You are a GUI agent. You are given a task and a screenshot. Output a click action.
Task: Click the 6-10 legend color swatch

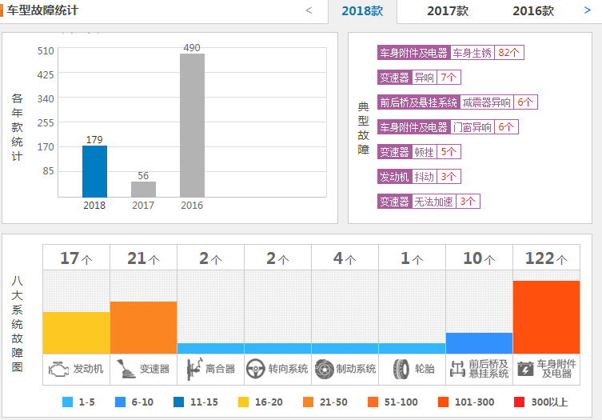(x=120, y=402)
